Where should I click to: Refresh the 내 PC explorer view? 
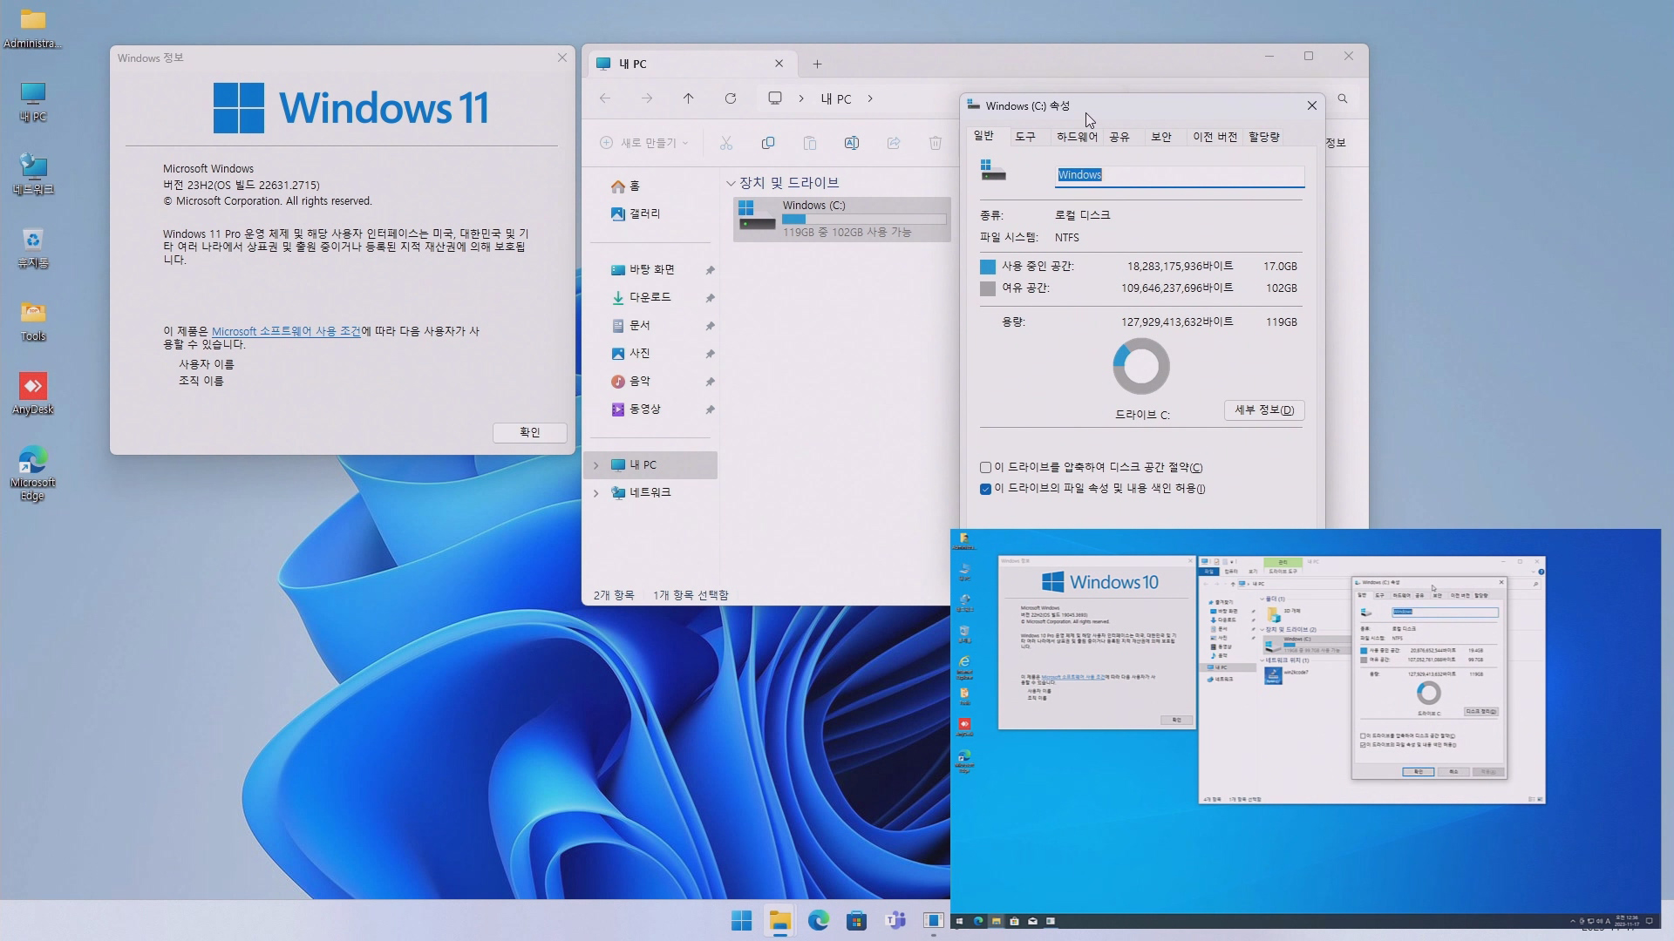731,98
